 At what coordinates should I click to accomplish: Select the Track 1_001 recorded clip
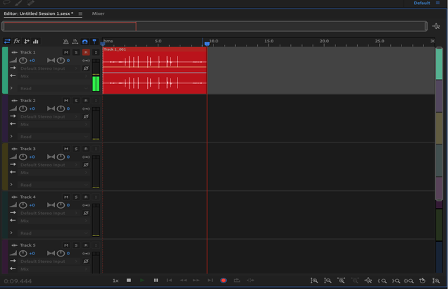tap(154, 70)
